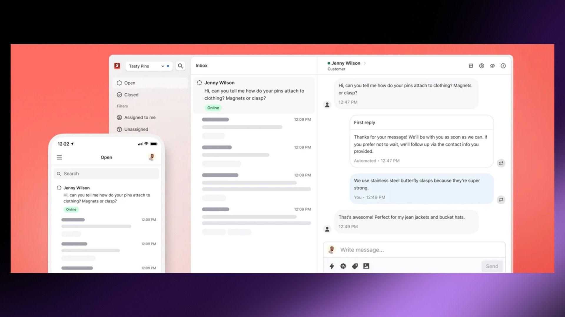
Task: Click the Search field on the mobile view
Action: [x=107, y=174]
